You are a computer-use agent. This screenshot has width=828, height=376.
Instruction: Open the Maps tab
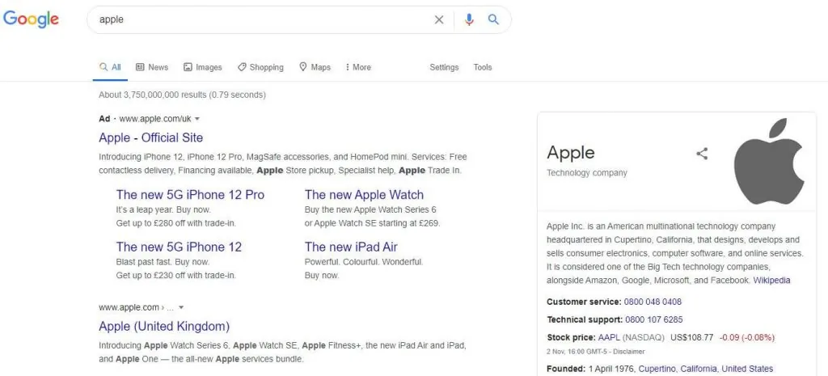point(315,67)
